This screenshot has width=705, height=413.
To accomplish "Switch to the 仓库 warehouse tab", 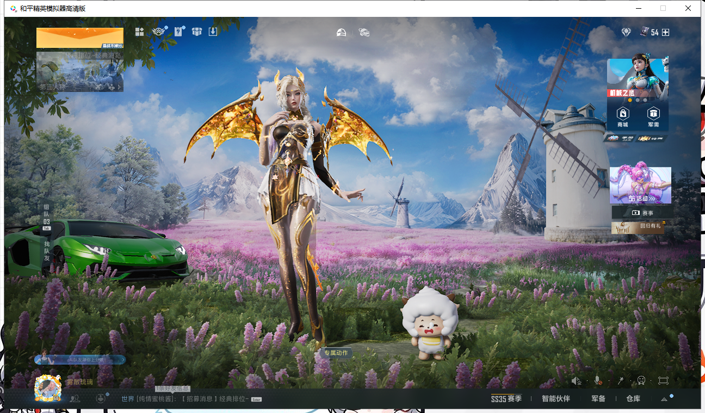I will [x=633, y=399].
